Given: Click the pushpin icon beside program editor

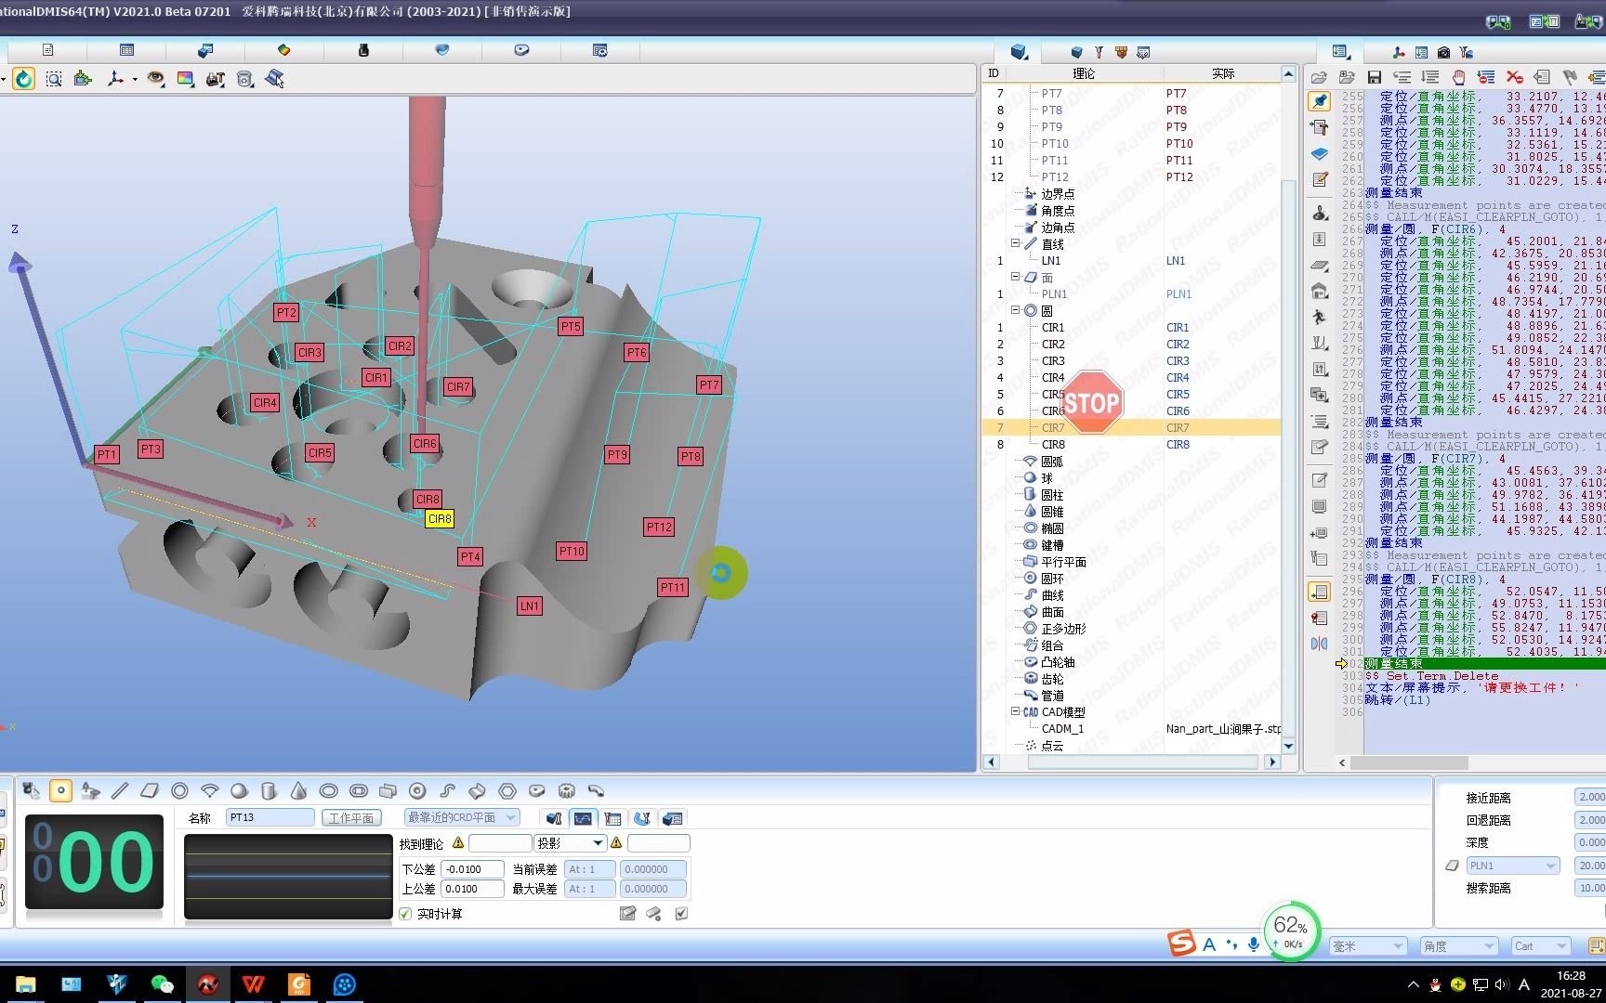Looking at the screenshot, I should pos(1320,100).
